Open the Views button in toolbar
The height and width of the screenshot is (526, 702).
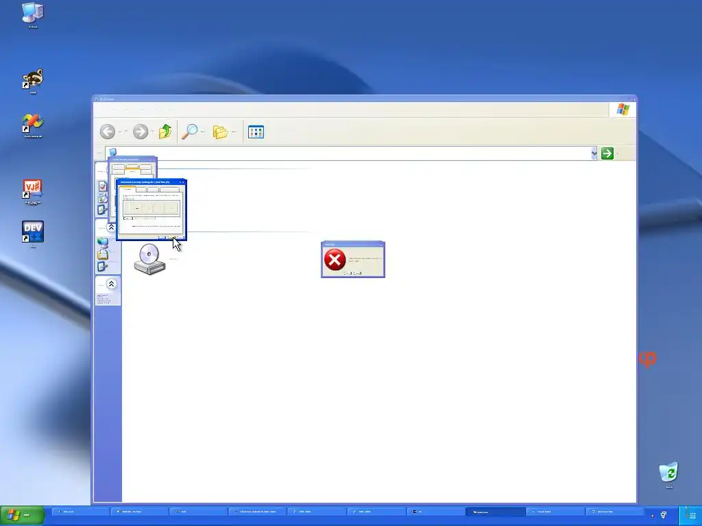click(x=256, y=131)
